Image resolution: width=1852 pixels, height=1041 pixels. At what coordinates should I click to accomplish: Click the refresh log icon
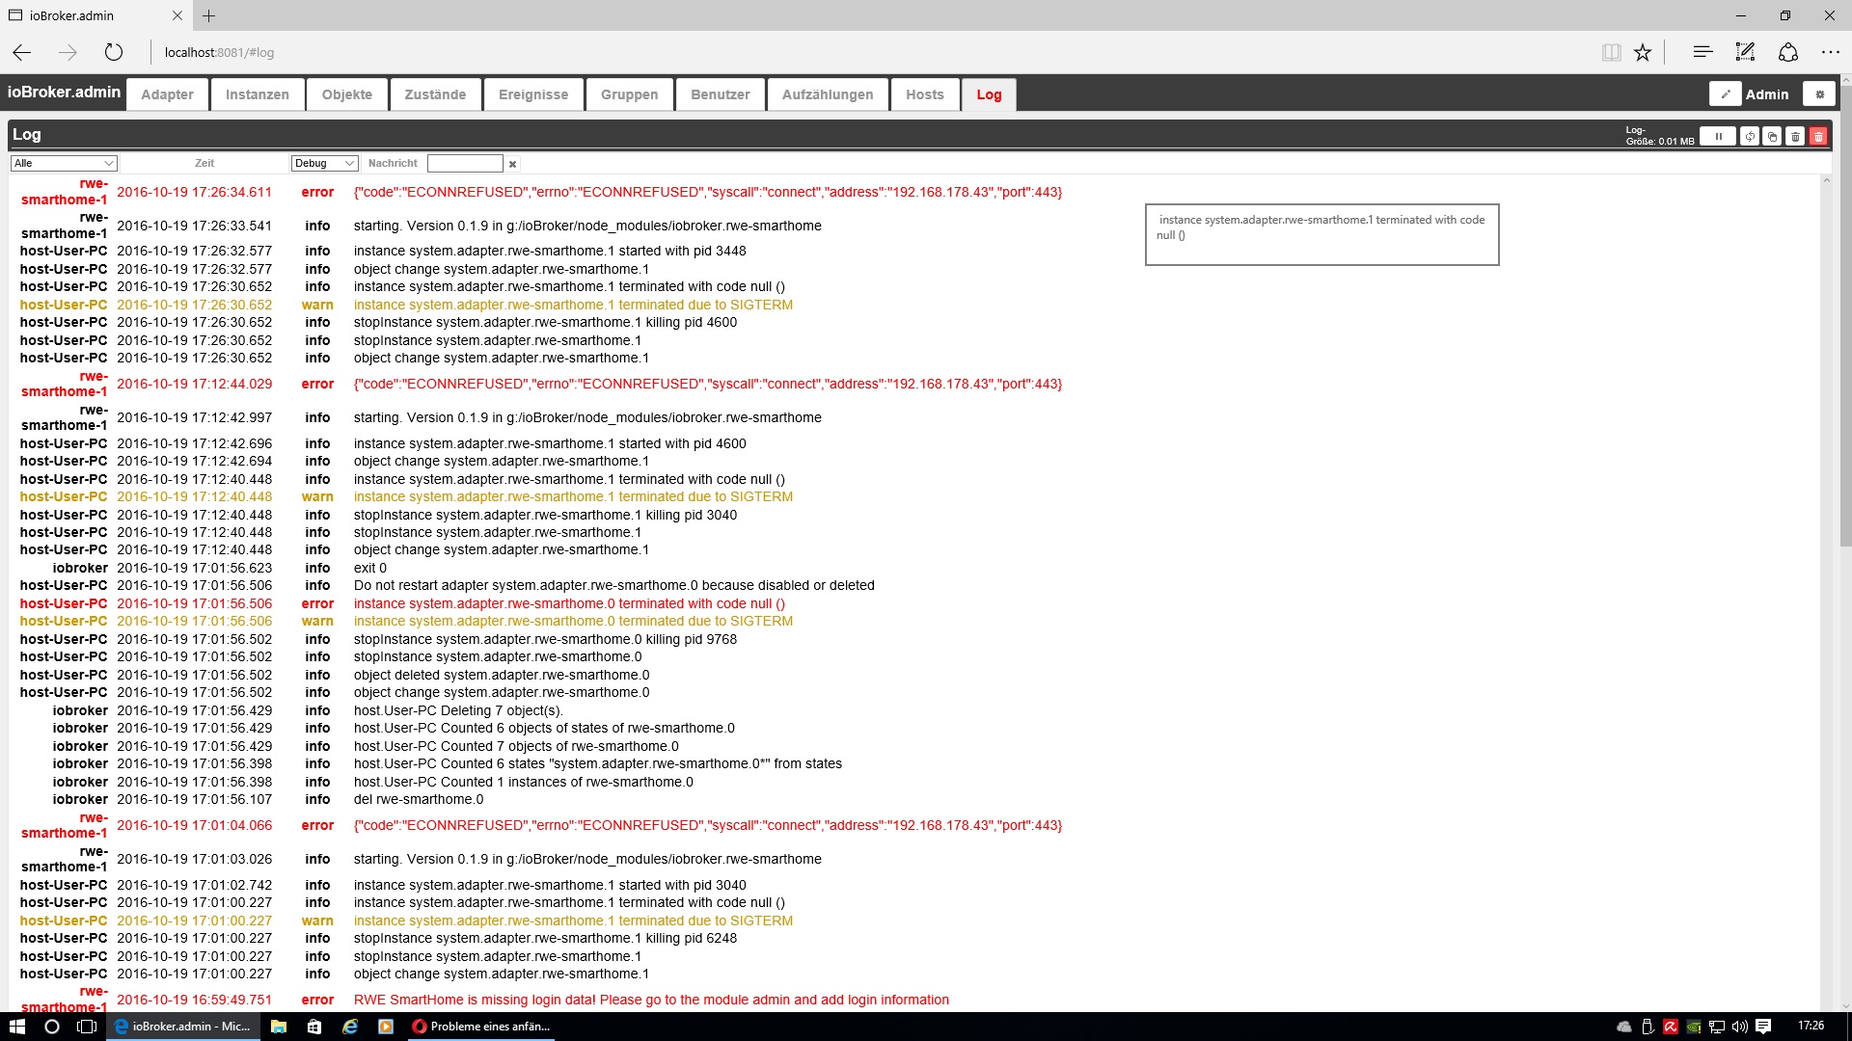point(1750,137)
